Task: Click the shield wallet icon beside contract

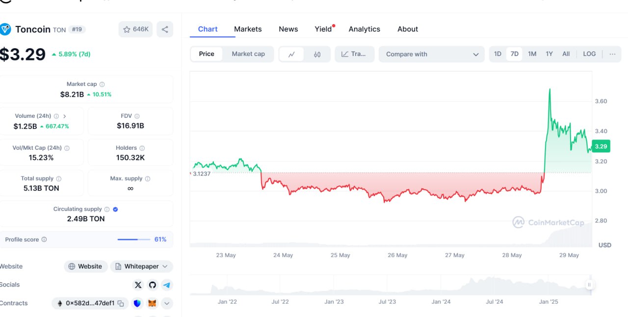Action: 137,304
